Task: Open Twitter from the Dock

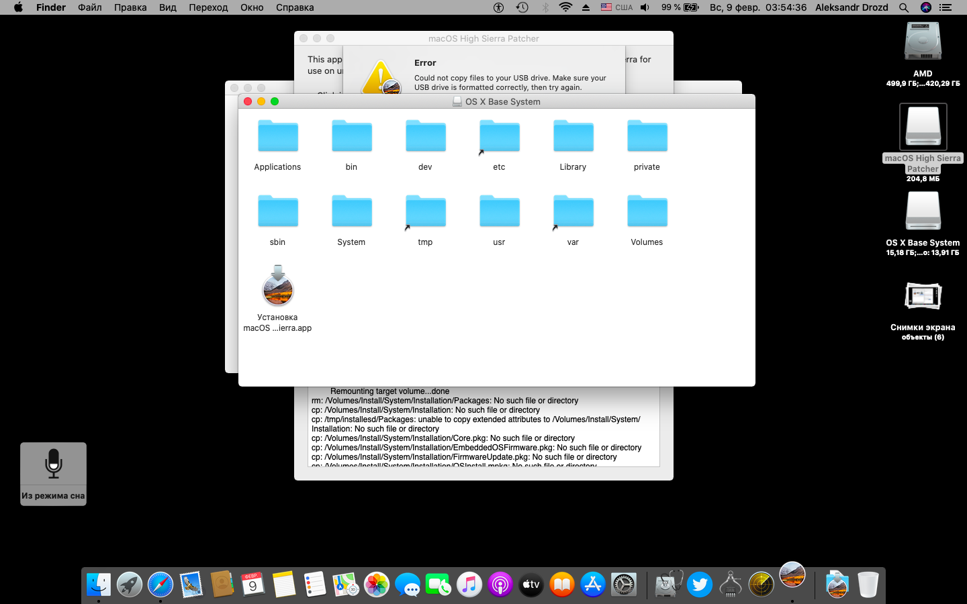Action: click(x=700, y=585)
